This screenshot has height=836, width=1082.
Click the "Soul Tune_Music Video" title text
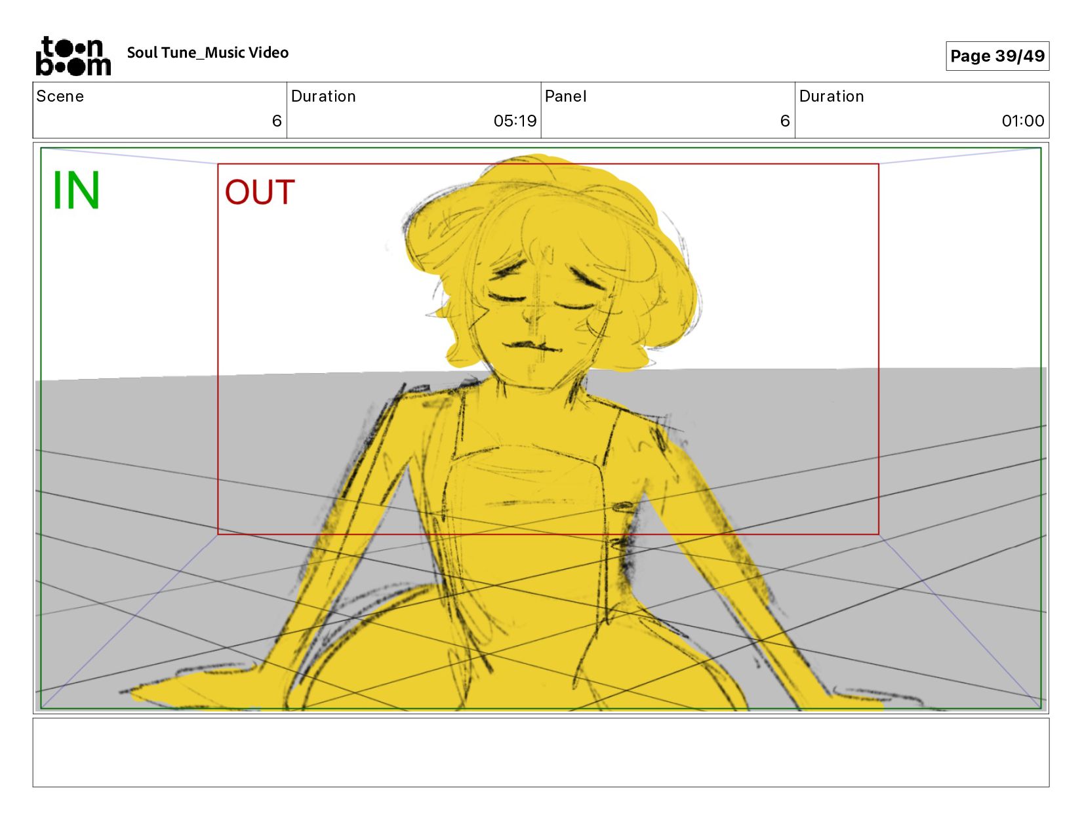click(x=208, y=53)
